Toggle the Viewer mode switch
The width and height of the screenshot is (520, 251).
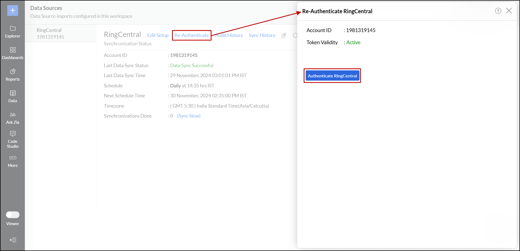tap(12, 215)
